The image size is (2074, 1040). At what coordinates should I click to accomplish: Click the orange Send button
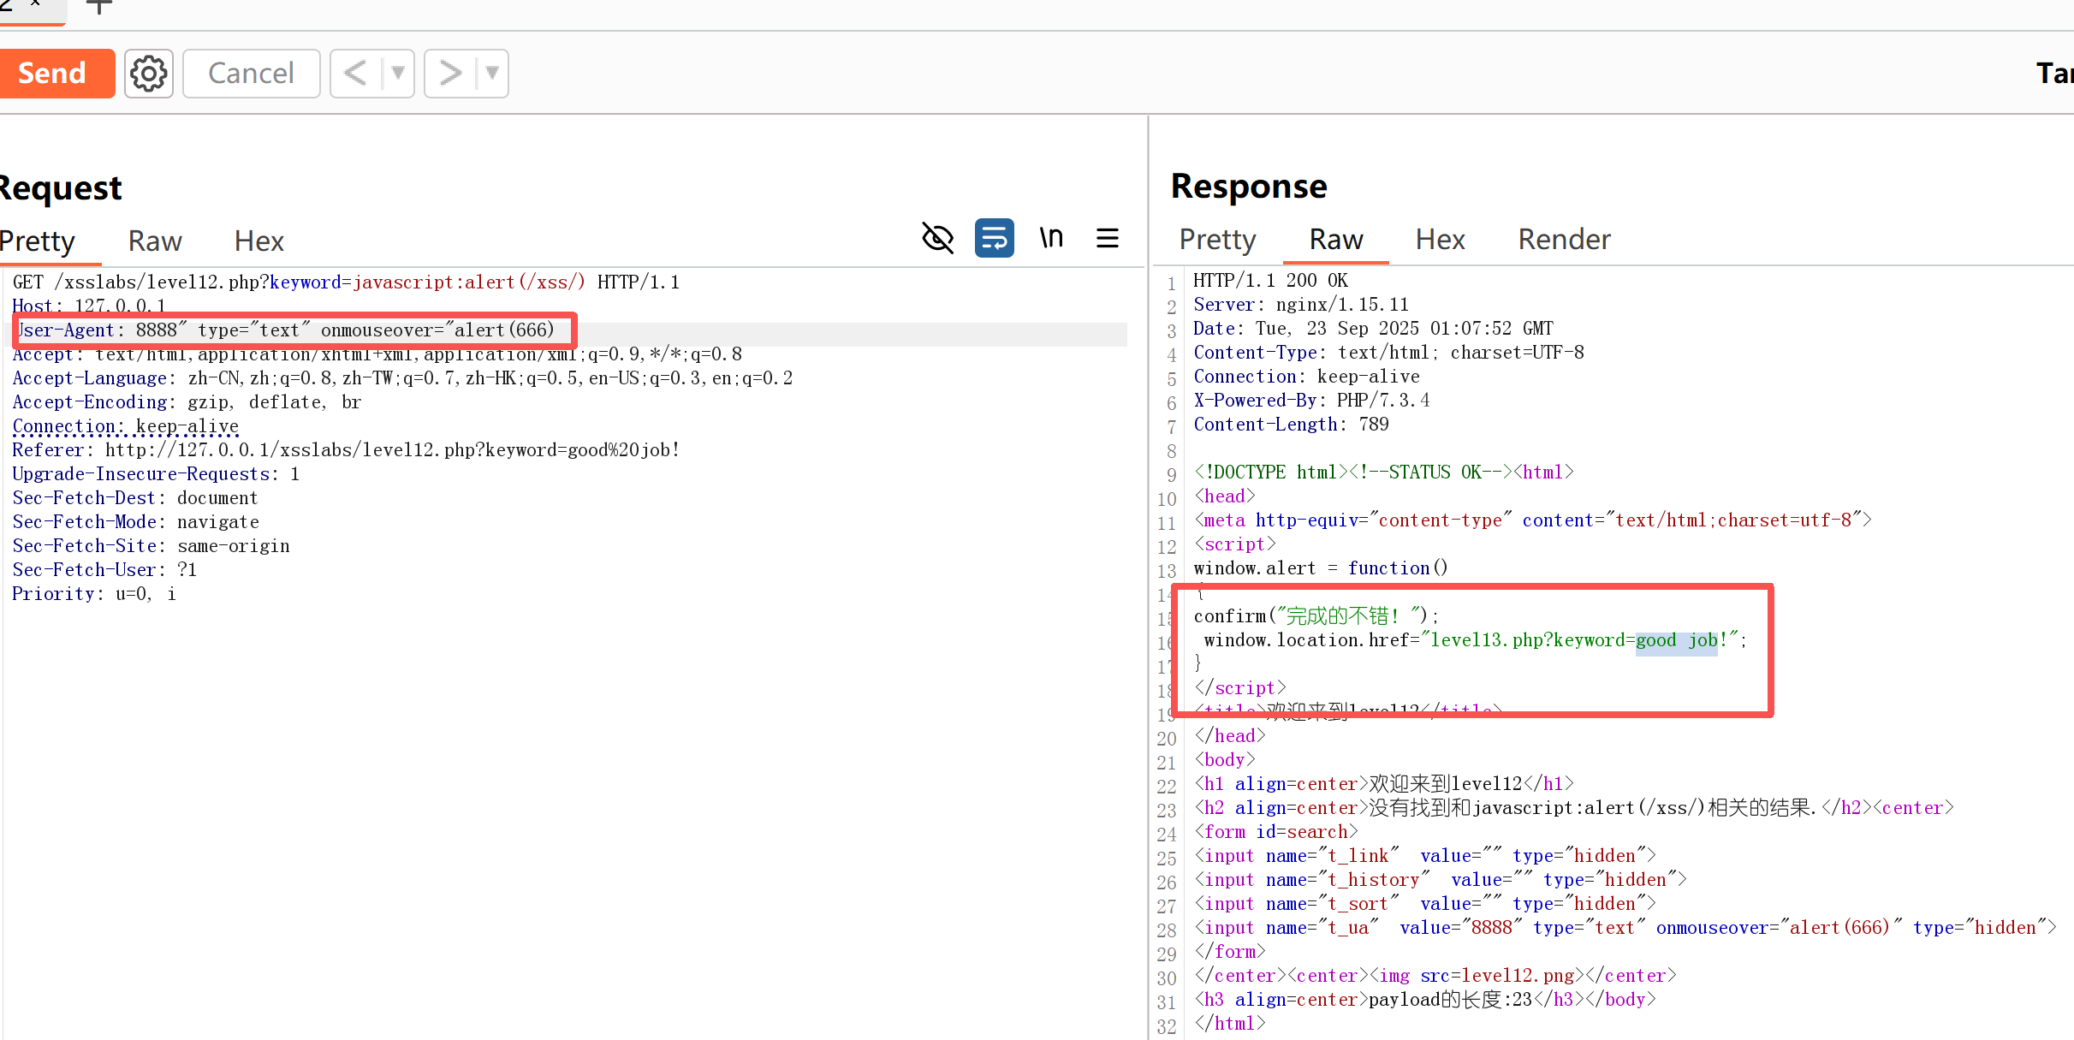(x=55, y=74)
